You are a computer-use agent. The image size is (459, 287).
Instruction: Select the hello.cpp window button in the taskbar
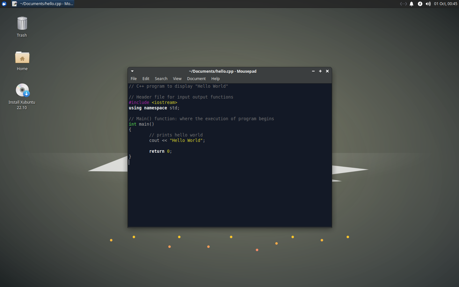(x=43, y=4)
